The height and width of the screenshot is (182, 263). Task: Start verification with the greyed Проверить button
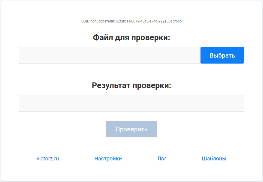click(x=131, y=129)
